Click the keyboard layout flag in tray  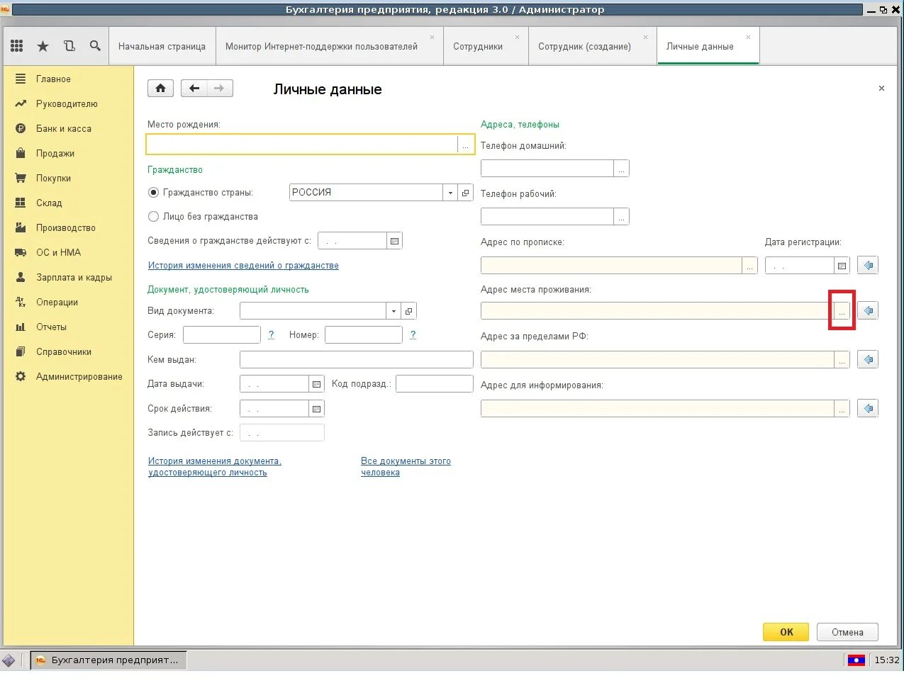pyautogui.click(x=856, y=660)
